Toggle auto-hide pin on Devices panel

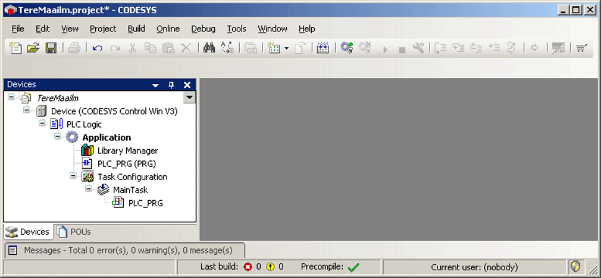pos(171,85)
